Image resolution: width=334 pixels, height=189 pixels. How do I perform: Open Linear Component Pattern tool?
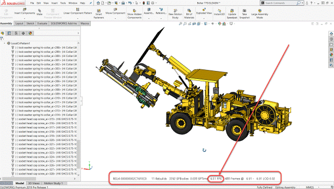point(78,11)
